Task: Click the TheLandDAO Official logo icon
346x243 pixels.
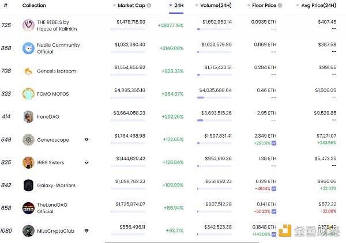Action: coord(28,208)
